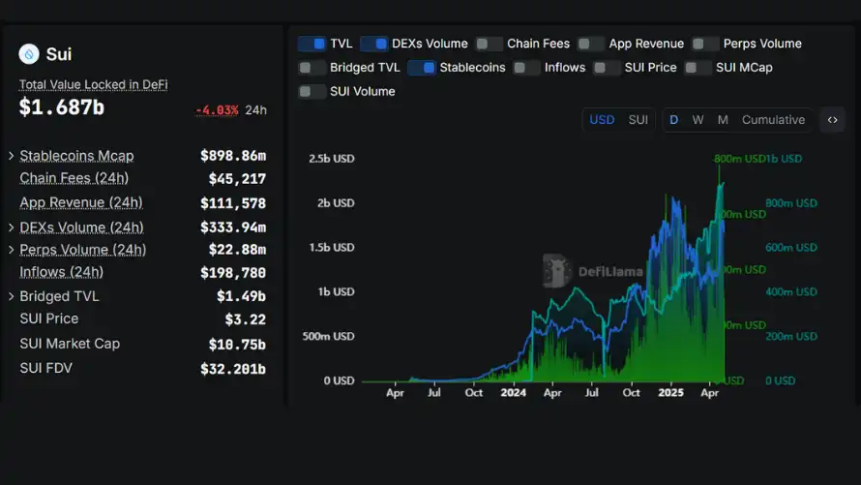Enable the Perps Volume chart series
Image resolution: width=861 pixels, height=485 pixels.
pos(705,44)
